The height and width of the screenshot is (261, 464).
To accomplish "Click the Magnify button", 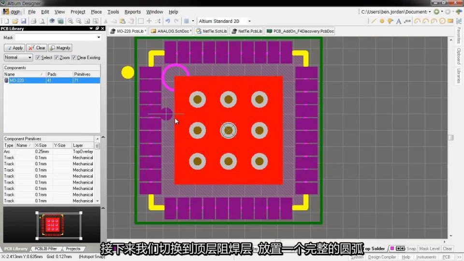I will click(x=60, y=48).
